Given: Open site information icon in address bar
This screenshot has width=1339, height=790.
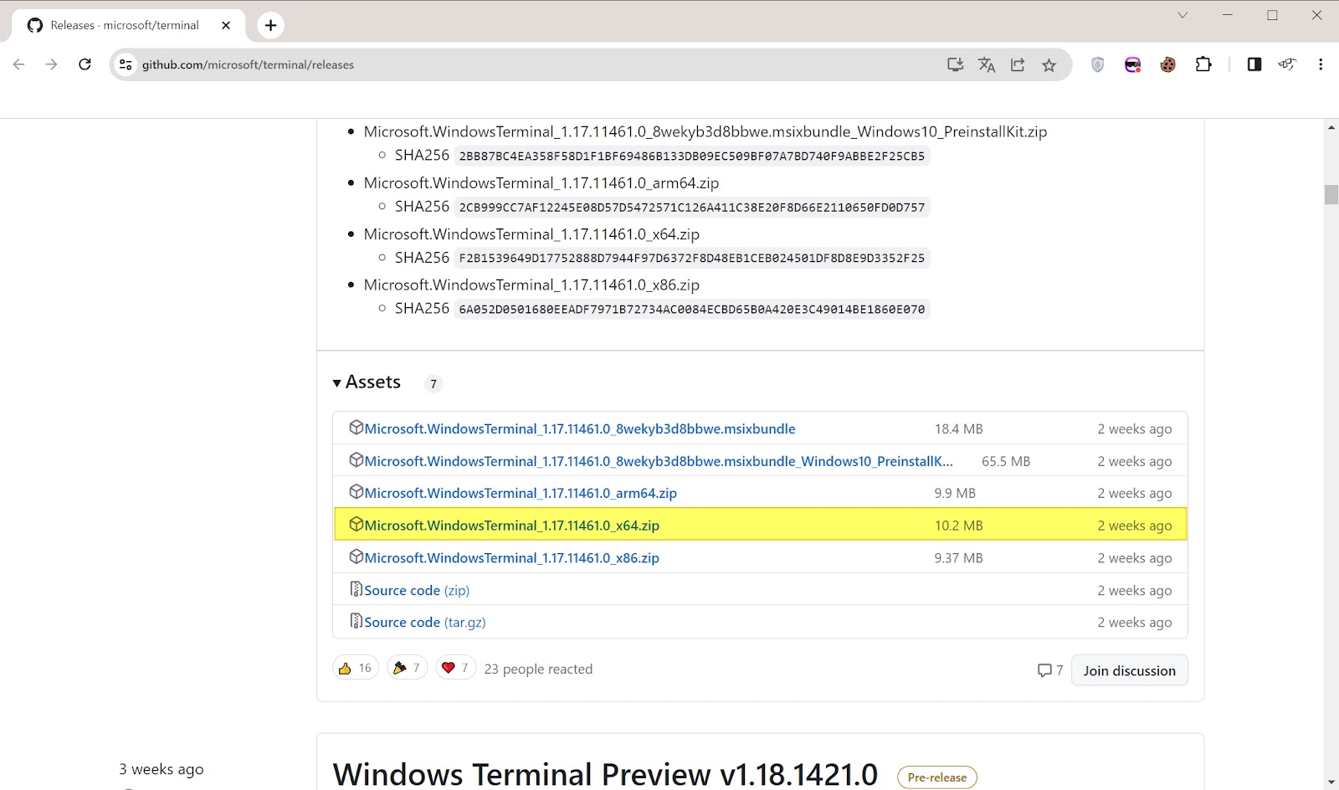Looking at the screenshot, I should (126, 64).
